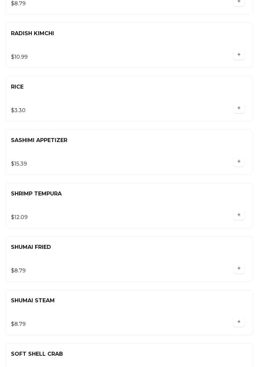
Task: Open the Rice item title
Action: [x=17, y=87]
